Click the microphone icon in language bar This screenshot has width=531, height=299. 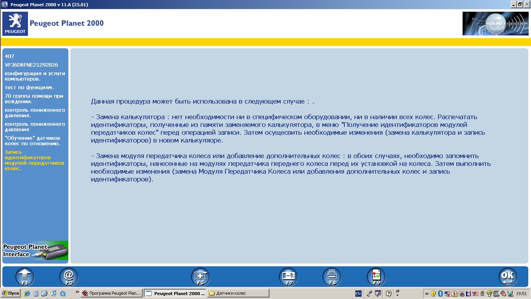369,293
